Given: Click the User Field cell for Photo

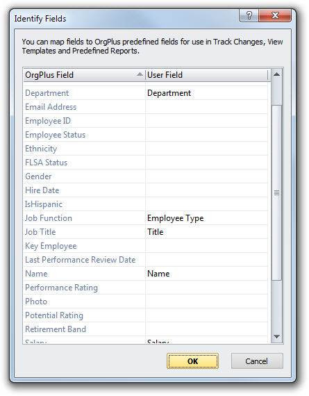Looking at the screenshot, I should pyautogui.click(x=206, y=302).
